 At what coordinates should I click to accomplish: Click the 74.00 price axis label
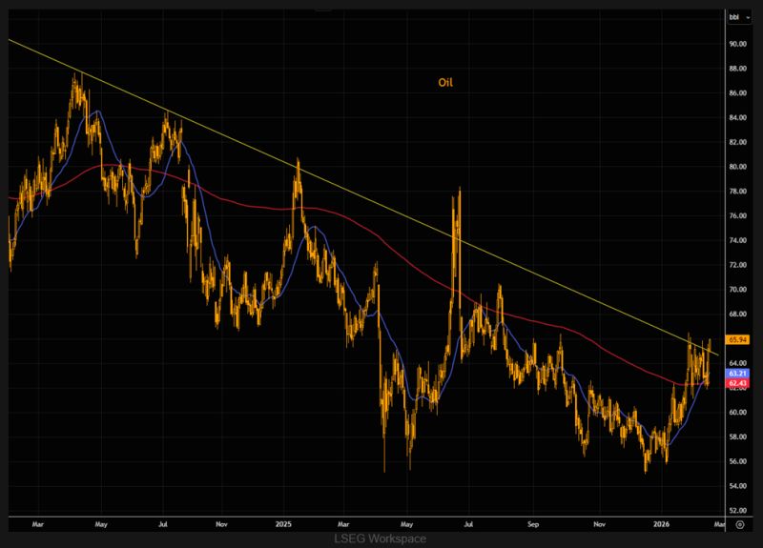(737, 240)
